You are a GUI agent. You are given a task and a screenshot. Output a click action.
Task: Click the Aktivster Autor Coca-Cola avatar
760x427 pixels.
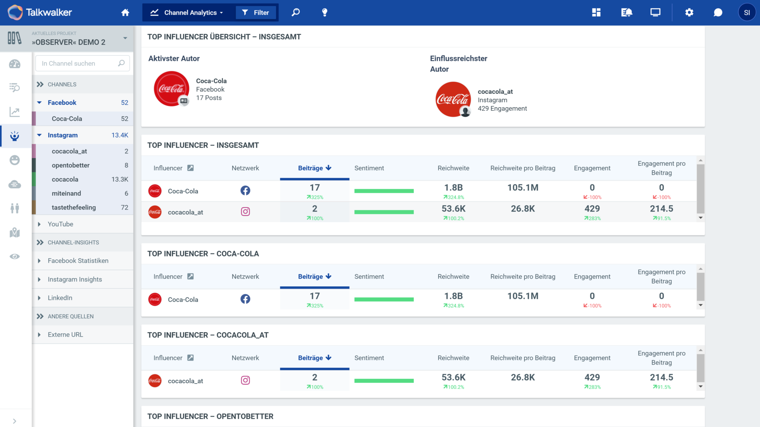(x=171, y=89)
